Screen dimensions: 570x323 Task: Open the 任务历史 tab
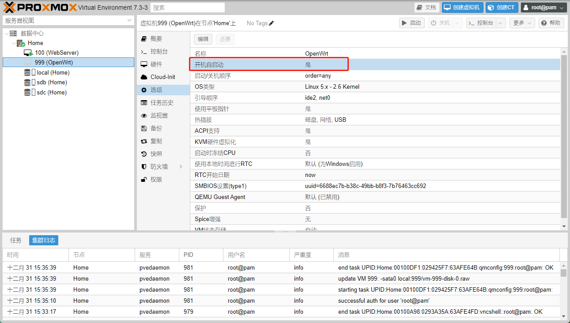163,103
